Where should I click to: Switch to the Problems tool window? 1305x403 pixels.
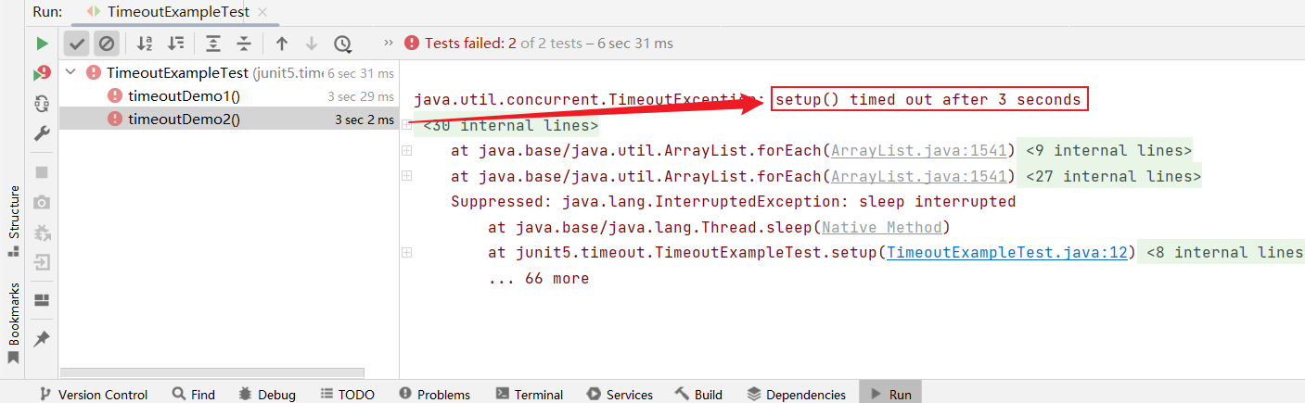click(434, 395)
